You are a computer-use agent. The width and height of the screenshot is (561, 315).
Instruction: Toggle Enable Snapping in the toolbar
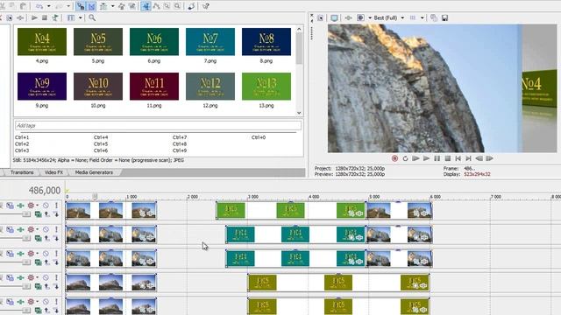pos(81,6)
